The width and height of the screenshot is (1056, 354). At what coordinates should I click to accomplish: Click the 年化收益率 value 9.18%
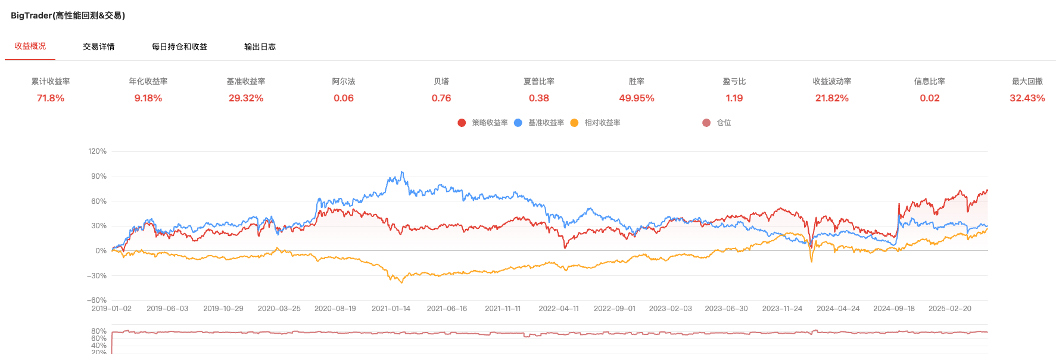pyautogui.click(x=148, y=98)
